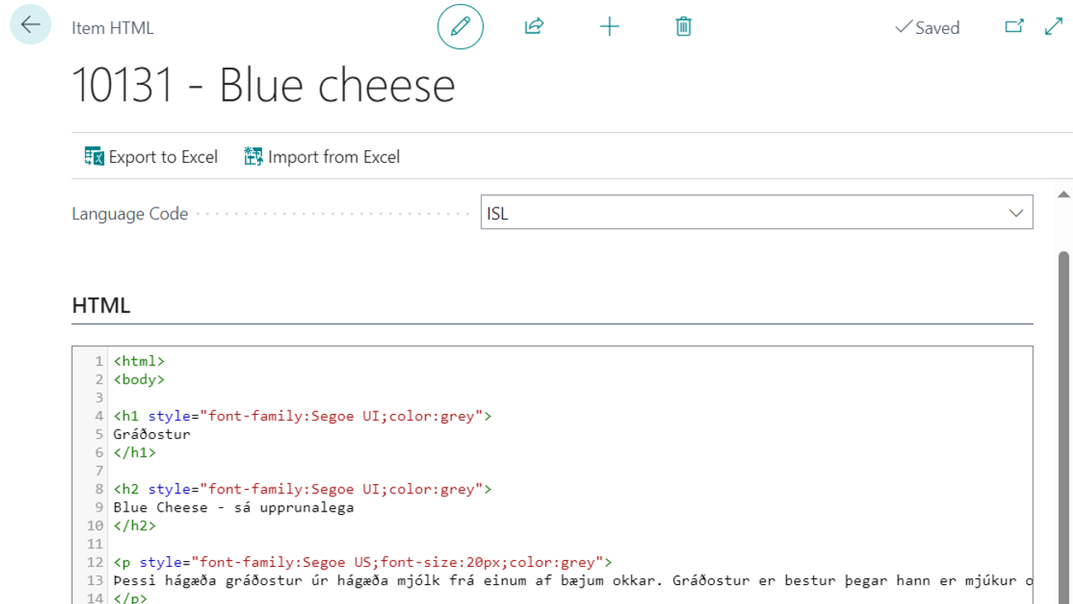Viewport: 1073px width, 604px height.
Task: Click the Export to Excel icon
Action: (94, 156)
